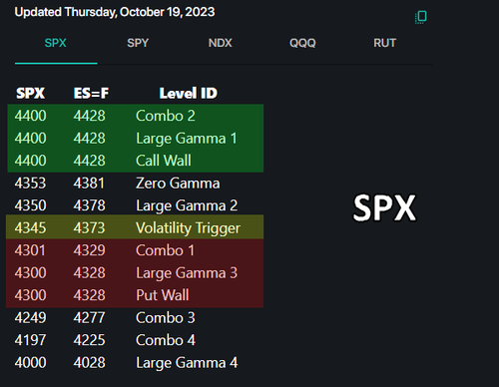Click the Level ID column header
The width and height of the screenshot is (499, 387).
pyautogui.click(x=189, y=93)
